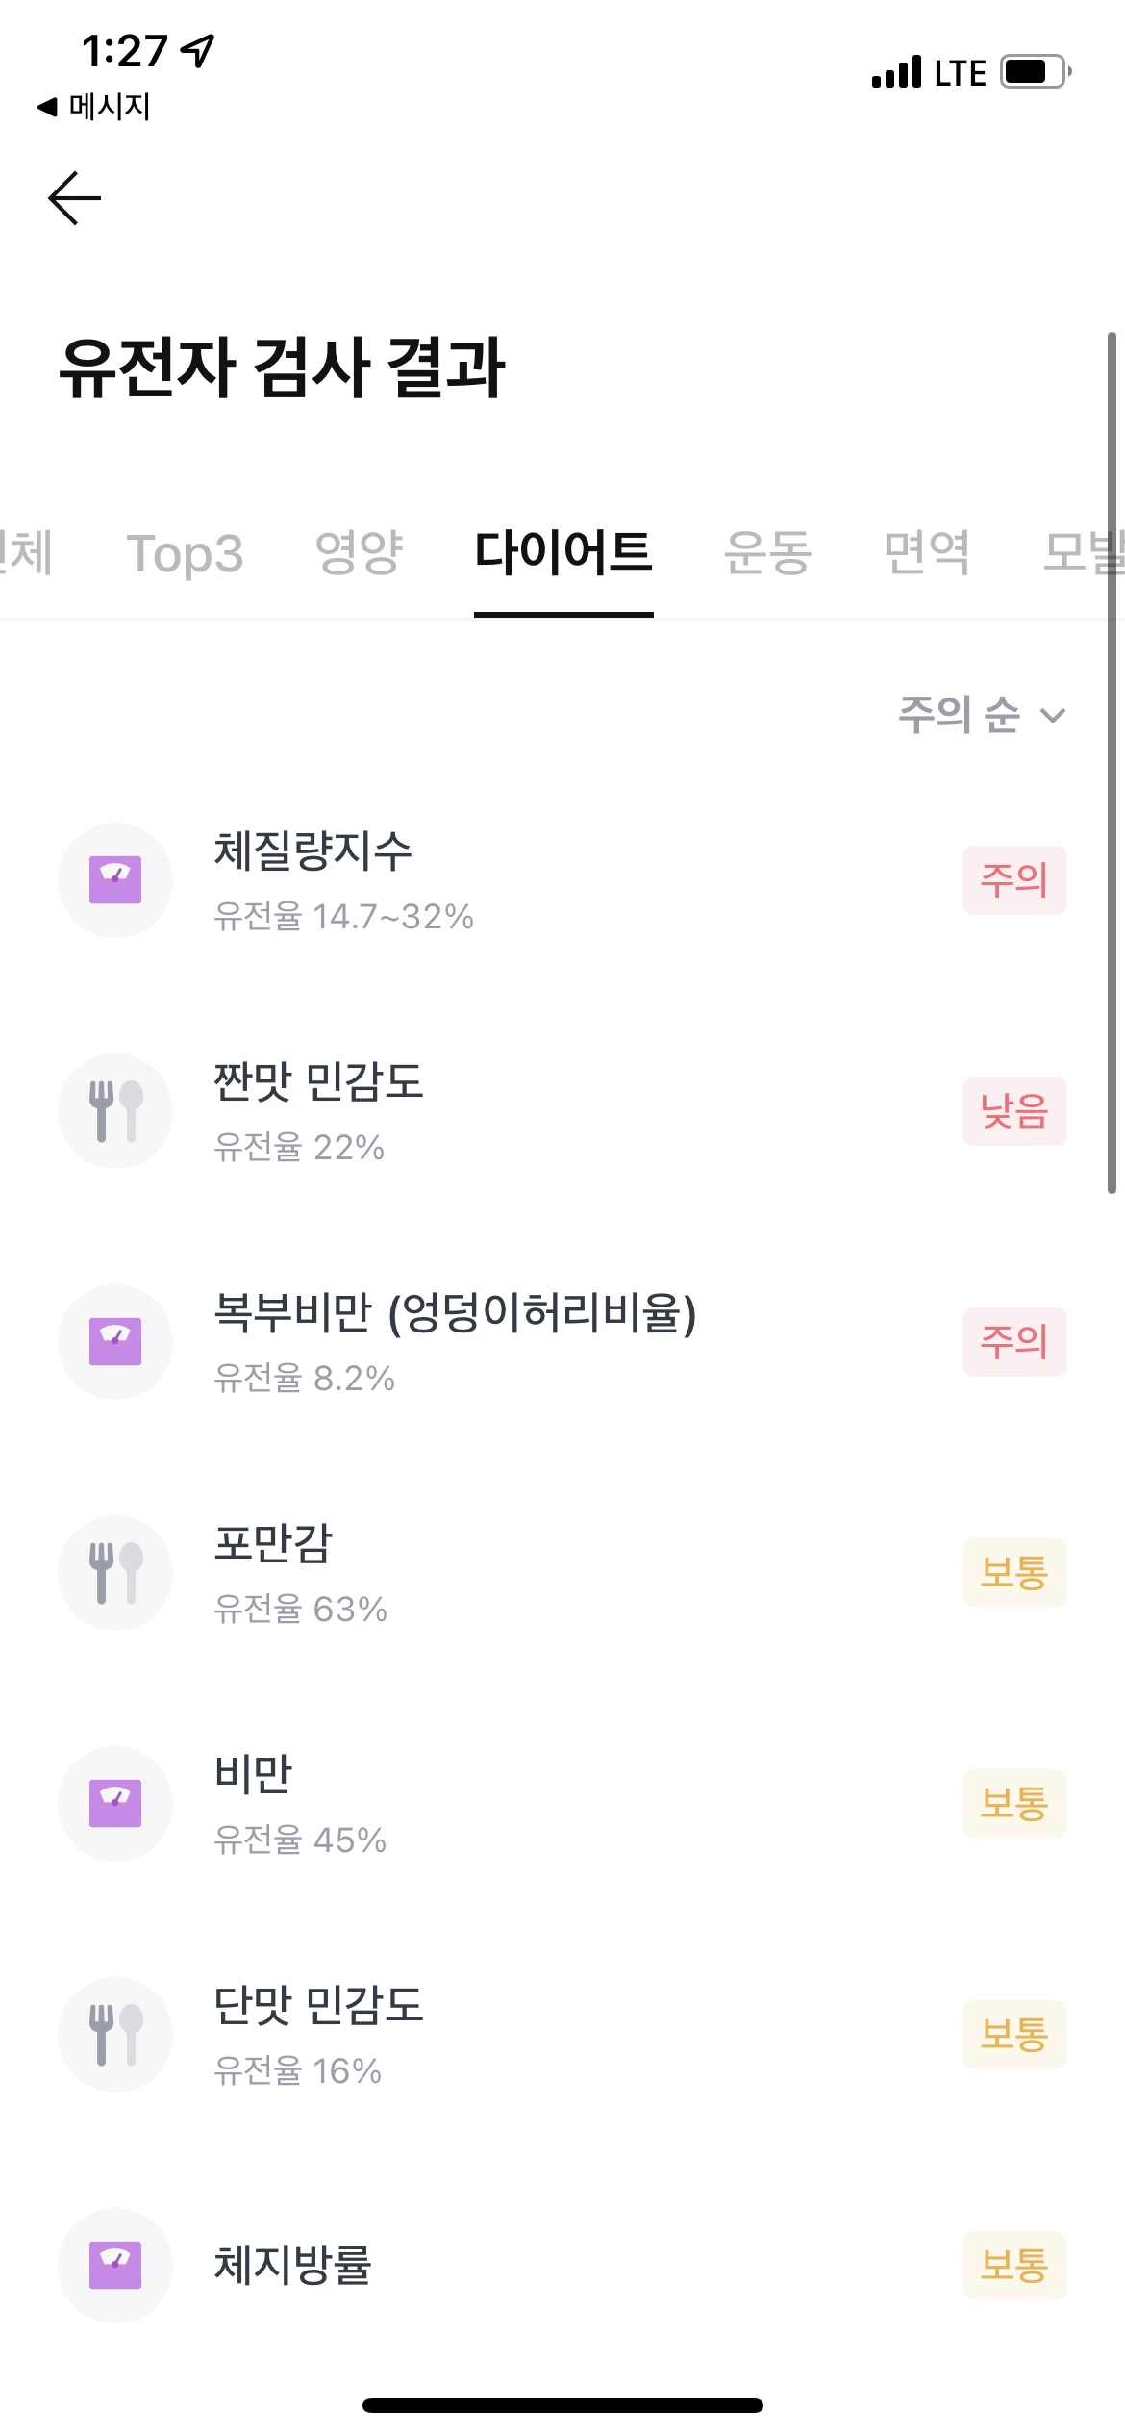Tap the scale icon beside 비만
Screen dimensions: 1125x2436
[x=115, y=1804]
